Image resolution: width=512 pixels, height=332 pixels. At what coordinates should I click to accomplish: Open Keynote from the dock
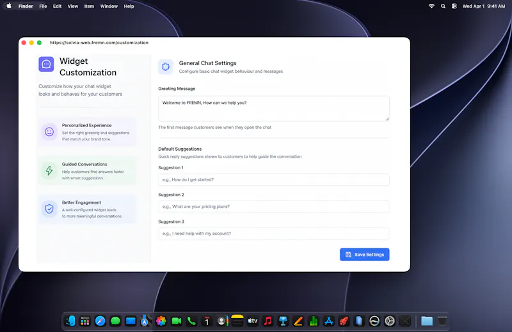pos(283,321)
